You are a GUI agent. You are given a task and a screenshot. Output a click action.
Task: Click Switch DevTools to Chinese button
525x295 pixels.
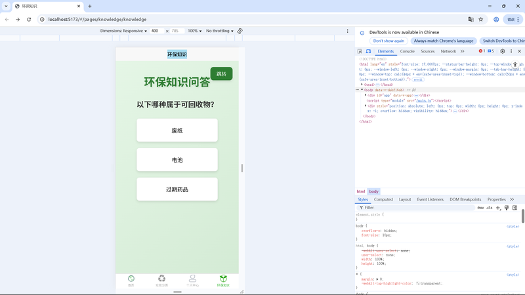click(x=502, y=41)
